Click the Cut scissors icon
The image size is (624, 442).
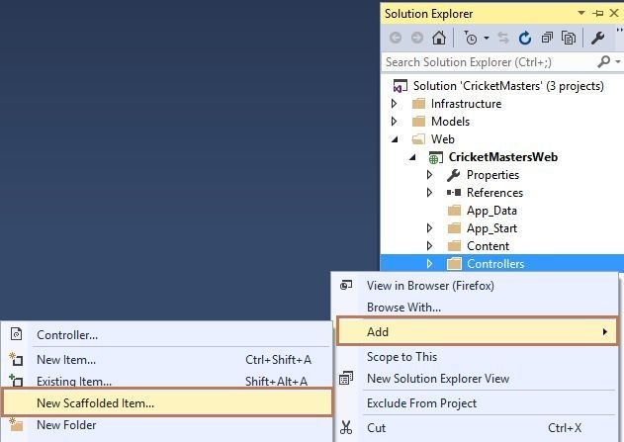point(346,428)
